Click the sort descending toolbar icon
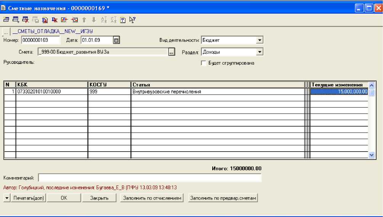 (114, 20)
